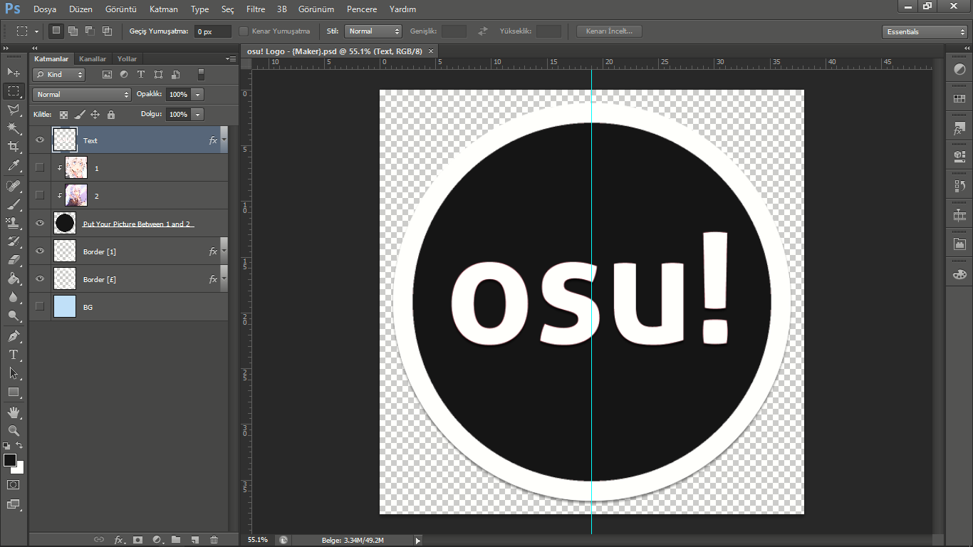973x547 pixels.
Task: Reset default foreground and background colors
Action: click(6, 445)
